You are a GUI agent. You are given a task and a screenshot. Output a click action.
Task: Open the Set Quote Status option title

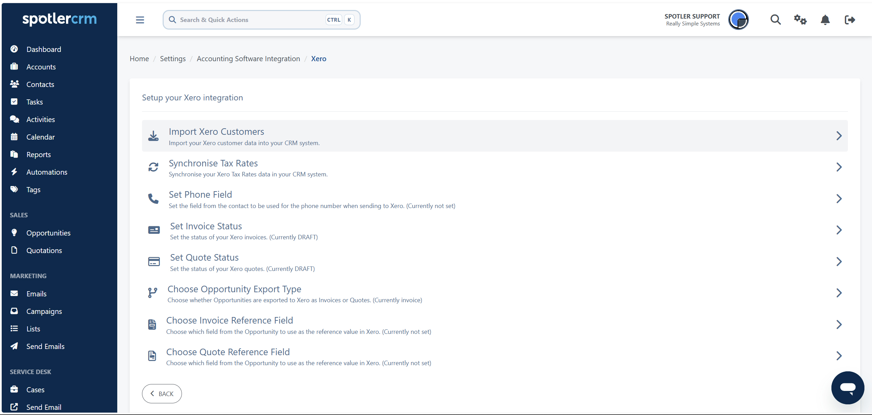(x=204, y=258)
